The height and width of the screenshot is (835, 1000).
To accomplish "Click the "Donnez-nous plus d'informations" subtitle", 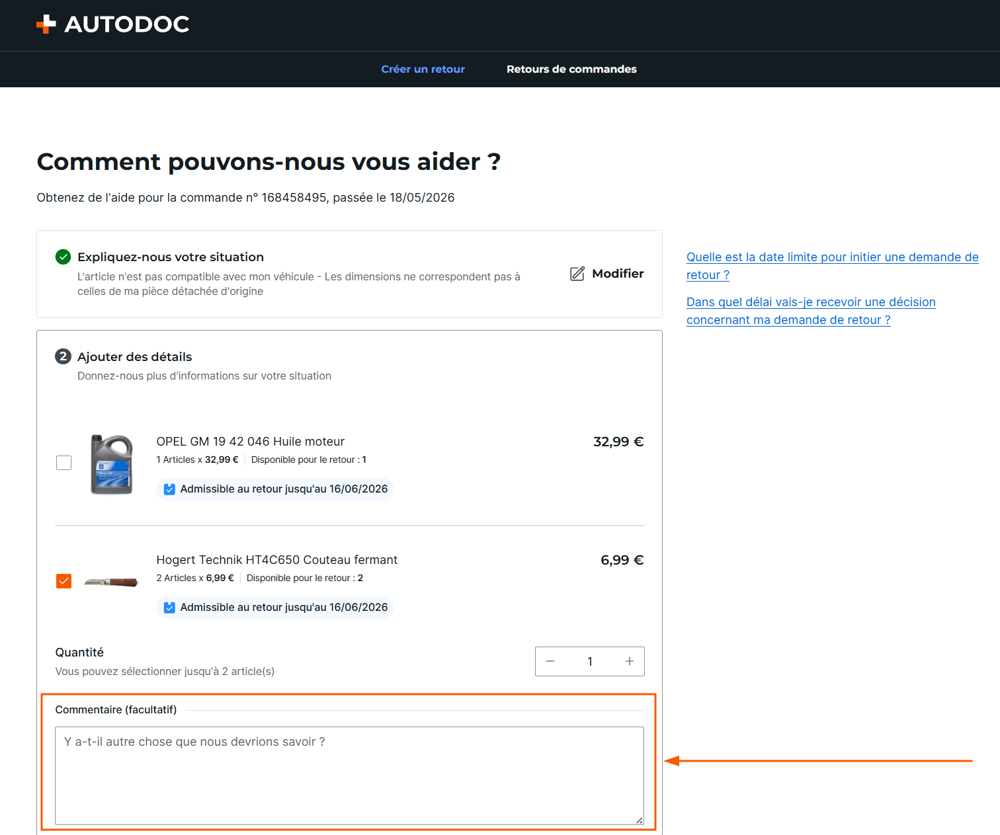I will [204, 376].
